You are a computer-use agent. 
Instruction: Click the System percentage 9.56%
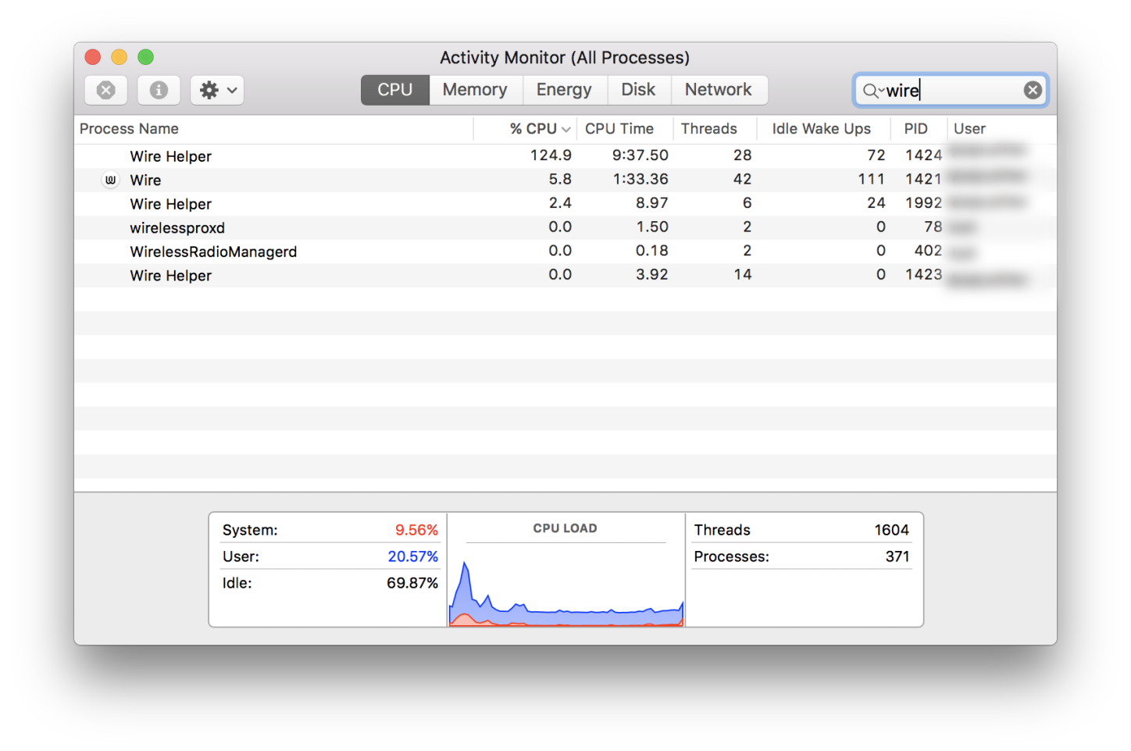pyautogui.click(x=416, y=530)
